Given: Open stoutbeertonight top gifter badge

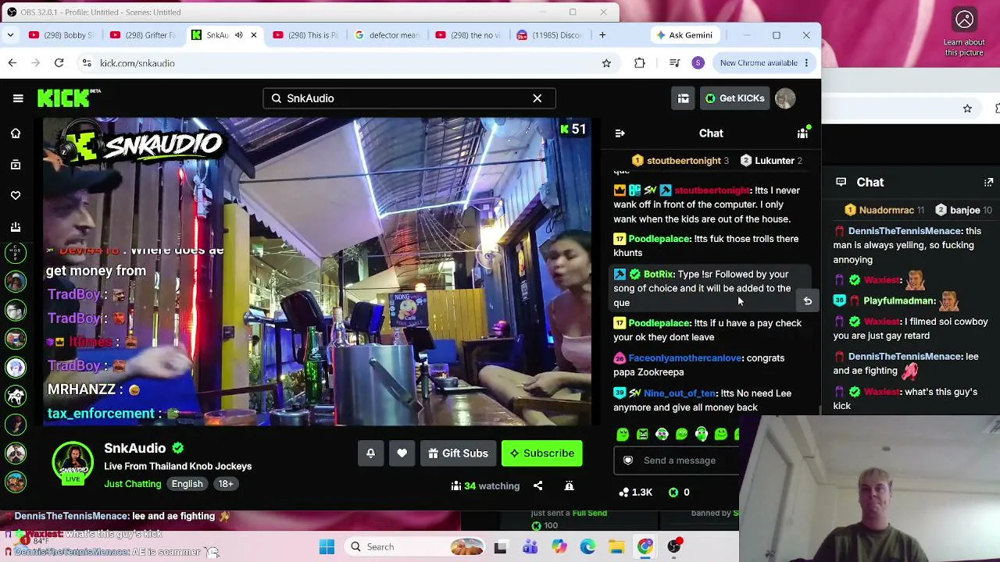Looking at the screenshot, I should 680,161.
